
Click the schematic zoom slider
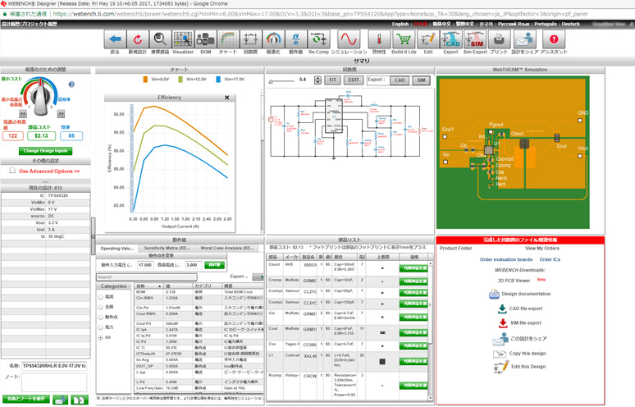click(282, 81)
